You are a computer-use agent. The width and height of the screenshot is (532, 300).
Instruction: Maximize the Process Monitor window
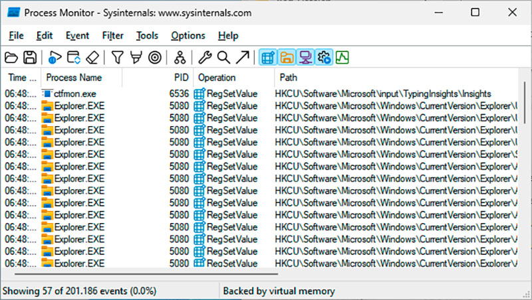[475, 13]
